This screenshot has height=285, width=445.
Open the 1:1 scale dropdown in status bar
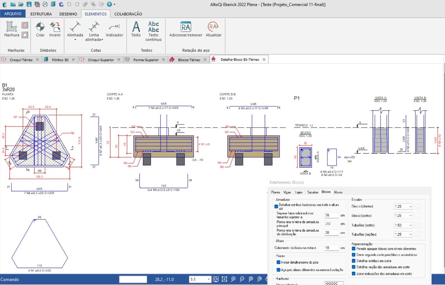tap(200, 279)
